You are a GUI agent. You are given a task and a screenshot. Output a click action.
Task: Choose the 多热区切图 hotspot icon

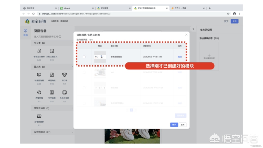pos(65,92)
